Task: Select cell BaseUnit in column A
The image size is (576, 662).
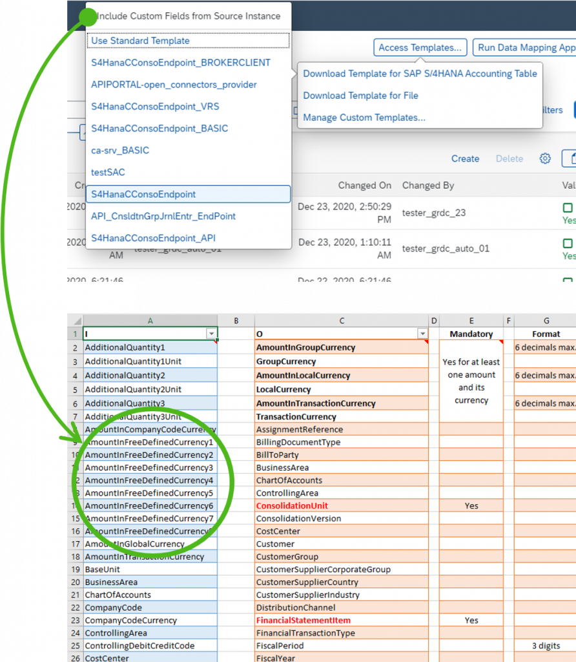Action: tap(150, 569)
